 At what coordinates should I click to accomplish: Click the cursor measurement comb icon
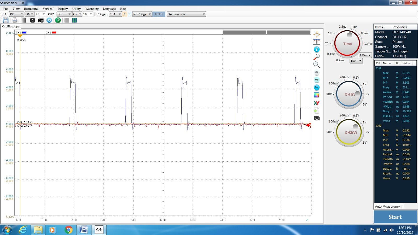[x=317, y=42]
